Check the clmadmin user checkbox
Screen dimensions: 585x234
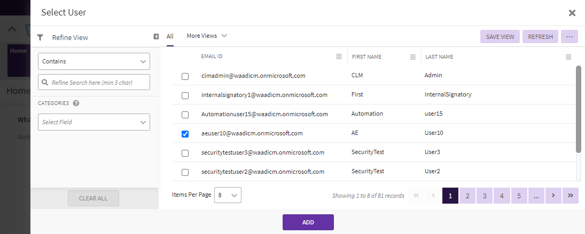[x=185, y=76]
